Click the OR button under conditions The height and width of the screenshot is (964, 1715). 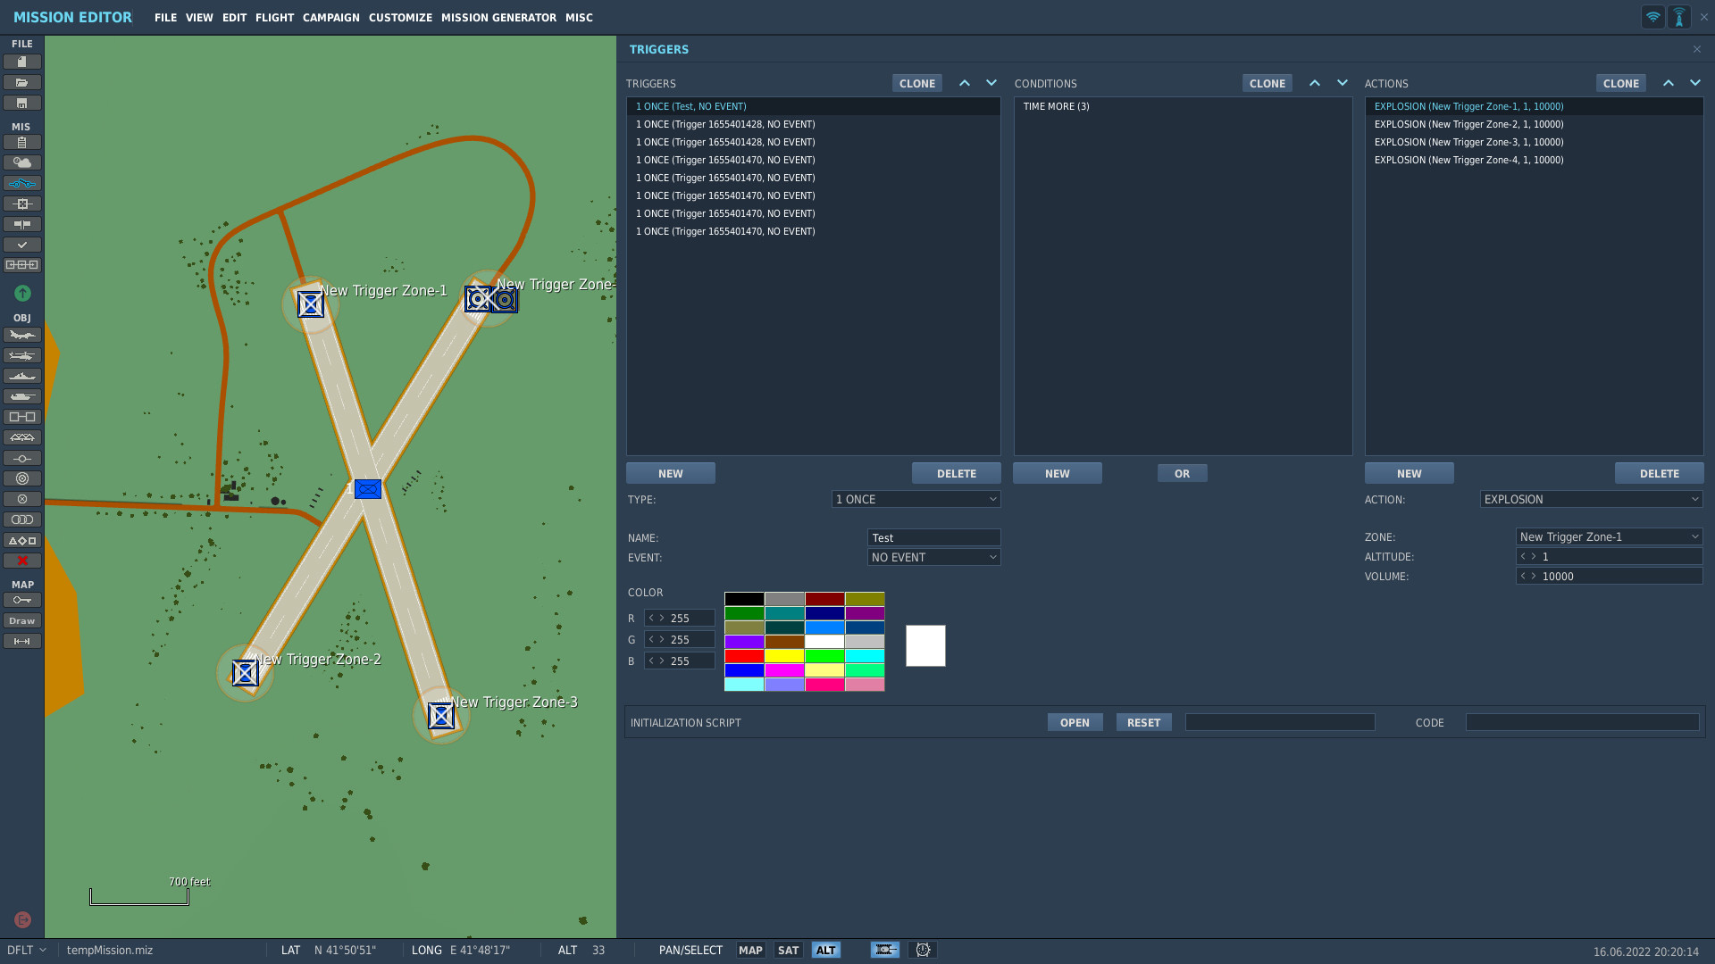coord(1182,473)
